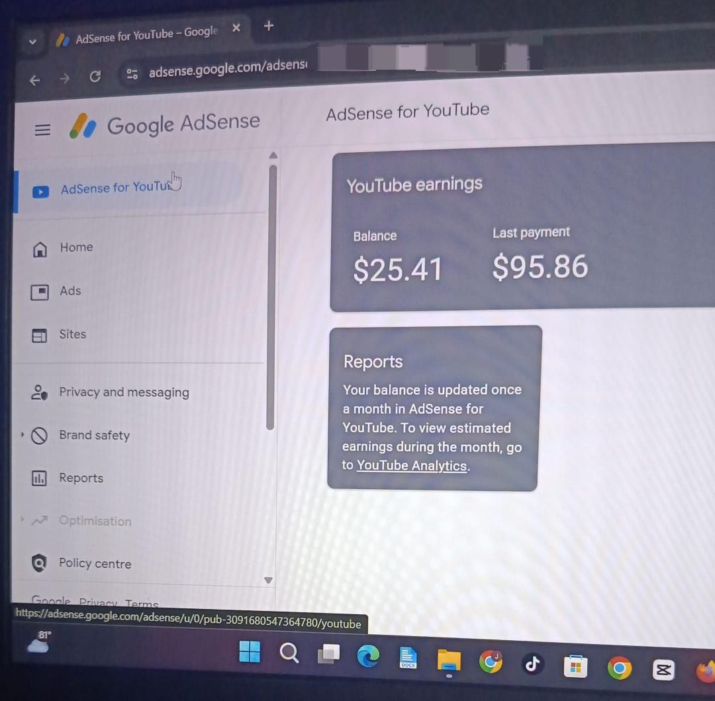Open Reports in sidebar
The image size is (715, 701).
[x=81, y=478]
